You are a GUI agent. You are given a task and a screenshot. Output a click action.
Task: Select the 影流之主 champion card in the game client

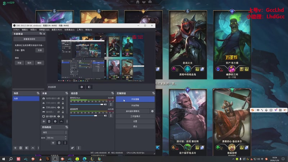pos(188,45)
